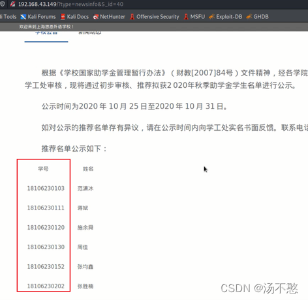This screenshot has height=300, width=308.
Task: Click the name 范潇冰
Action: tap(85, 188)
